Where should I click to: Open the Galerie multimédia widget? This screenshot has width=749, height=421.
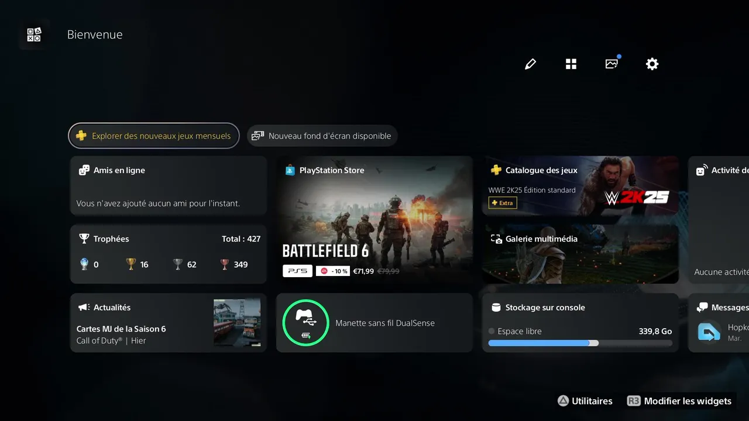click(580, 254)
